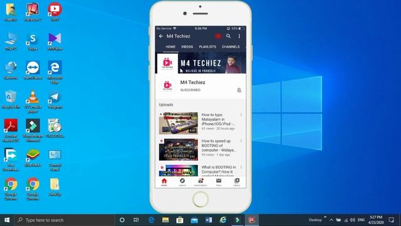This screenshot has width=401, height=226.
Task: Toggle the notification bell for M4 Techiez
Action: pyautogui.click(x=239, y=90)
